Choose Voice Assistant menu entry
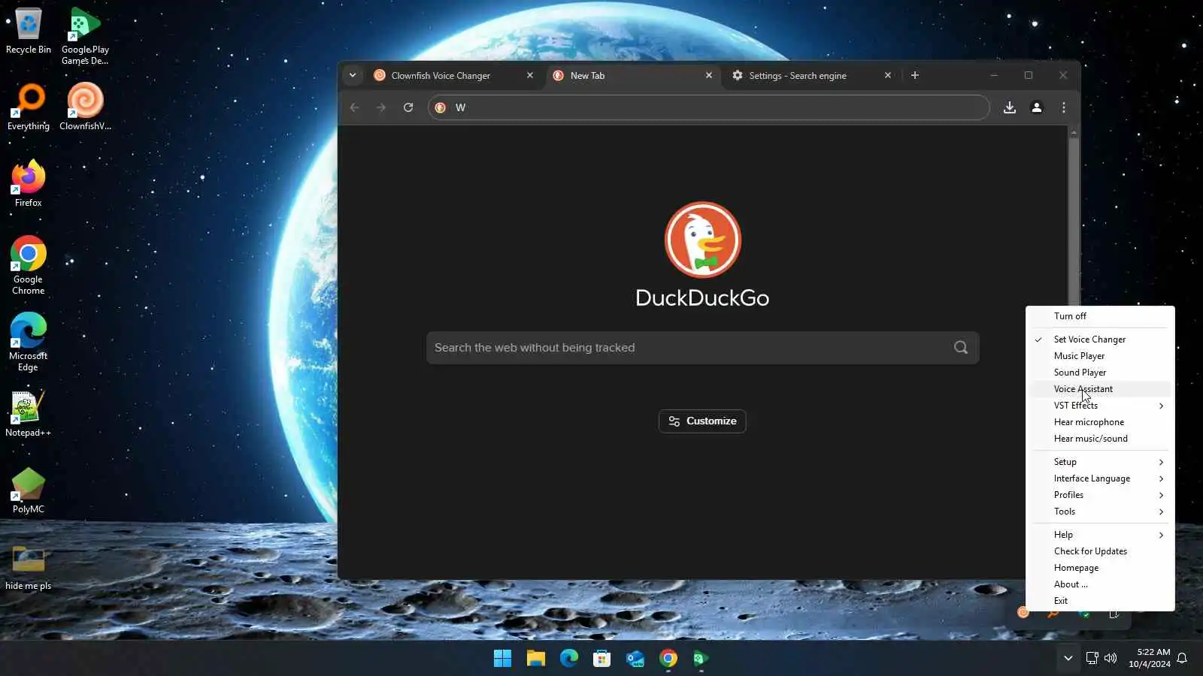Viewport: 1203px width, 676px height. coord(1100,389)
